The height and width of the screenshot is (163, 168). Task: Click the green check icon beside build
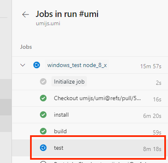pos(43,131)
